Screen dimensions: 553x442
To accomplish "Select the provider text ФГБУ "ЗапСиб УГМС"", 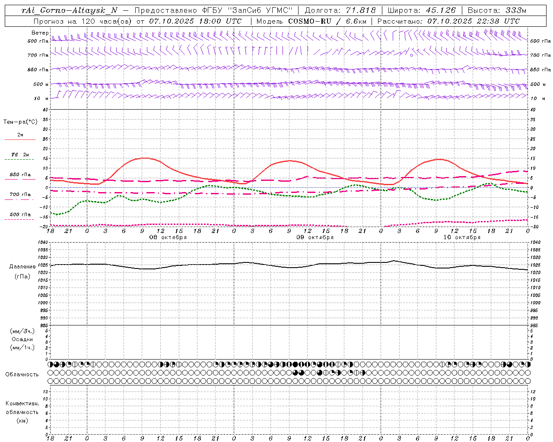I will 248,11.
